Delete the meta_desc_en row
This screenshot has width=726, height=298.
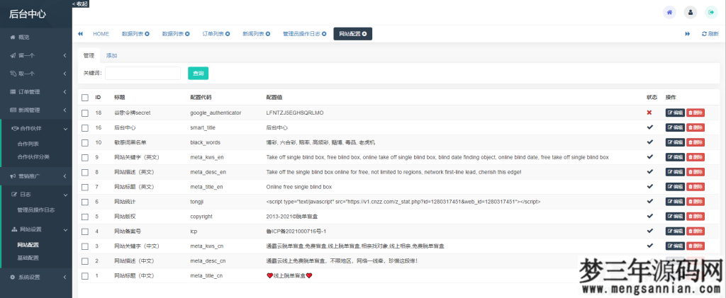click(x=696, y=172)
